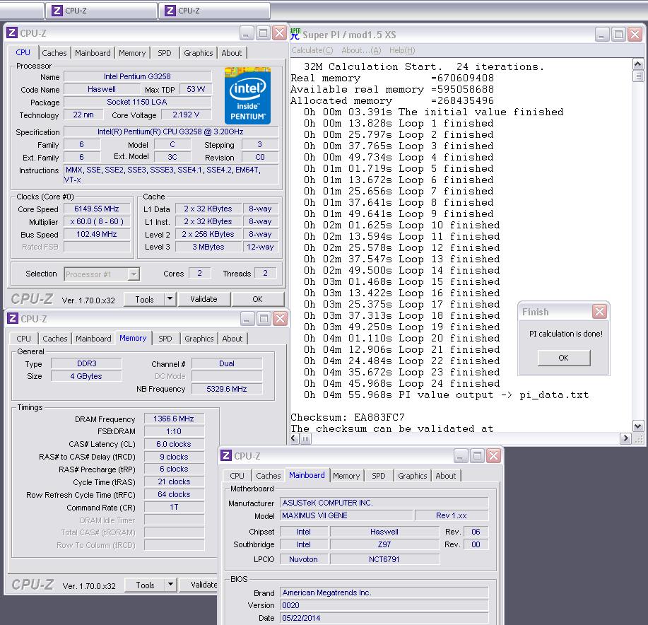Click the Super PI vertical scrollbar thumb
This screenshot has width=648, height=625.
(x=637, y=76)
